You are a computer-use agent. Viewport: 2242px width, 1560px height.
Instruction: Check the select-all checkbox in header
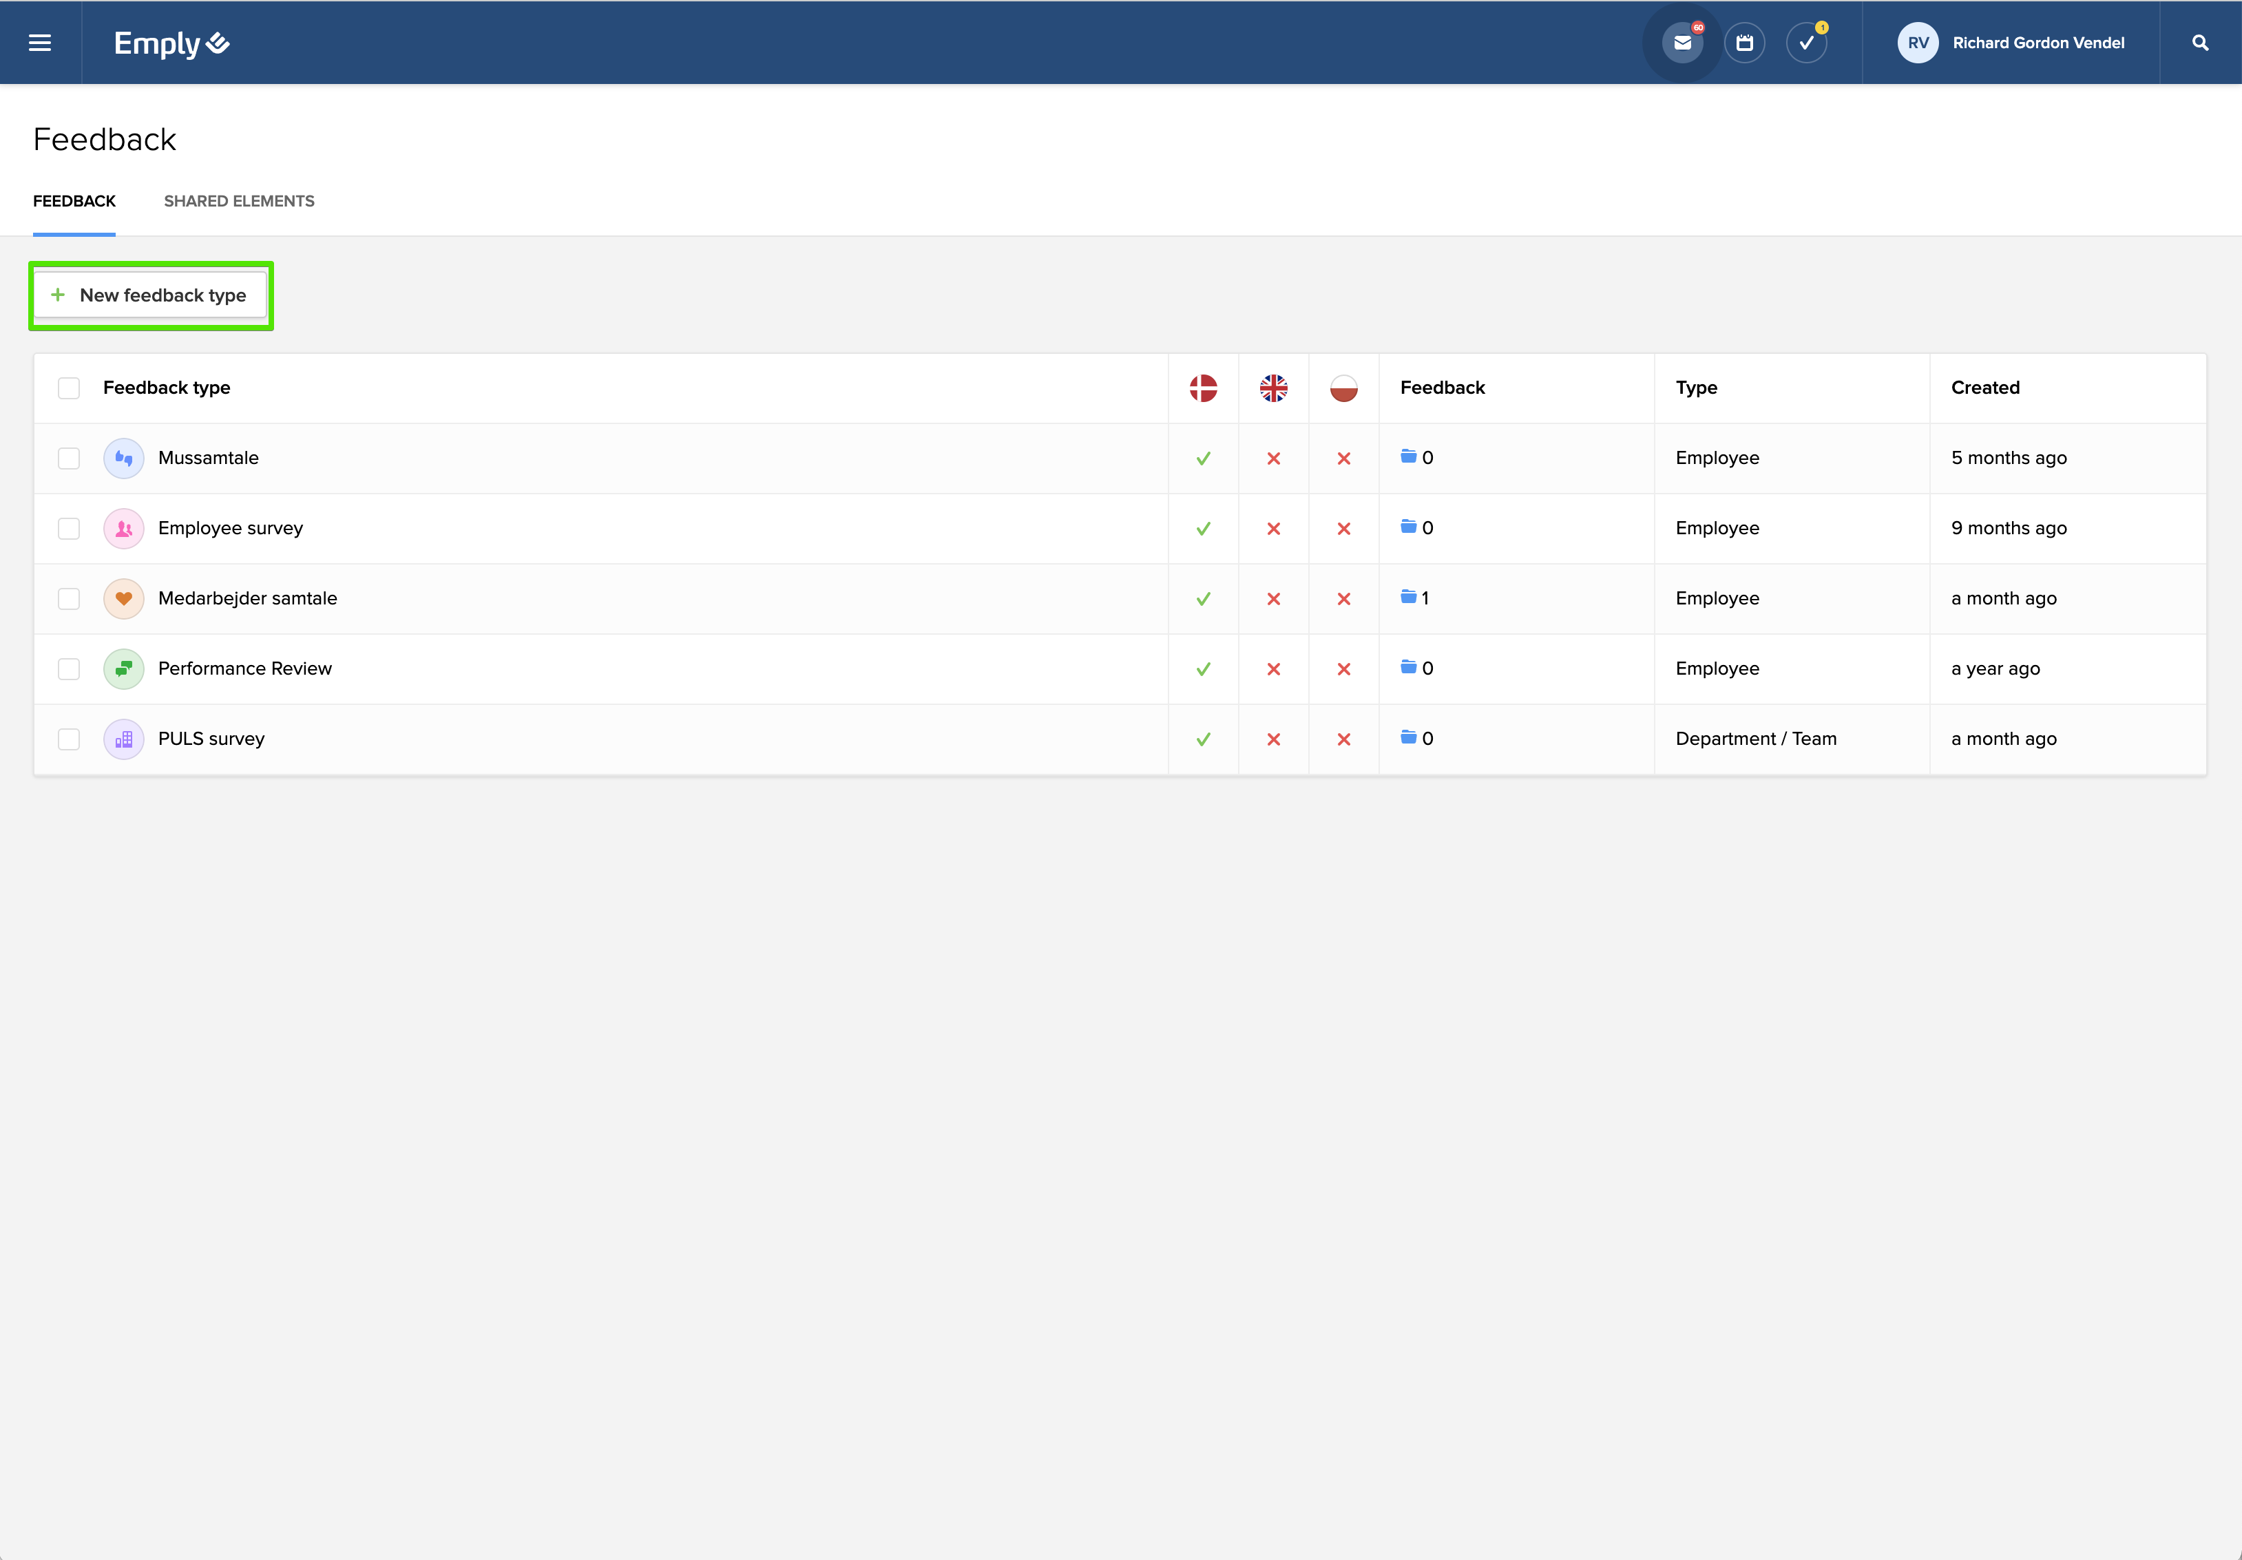[x=68, y=388]
